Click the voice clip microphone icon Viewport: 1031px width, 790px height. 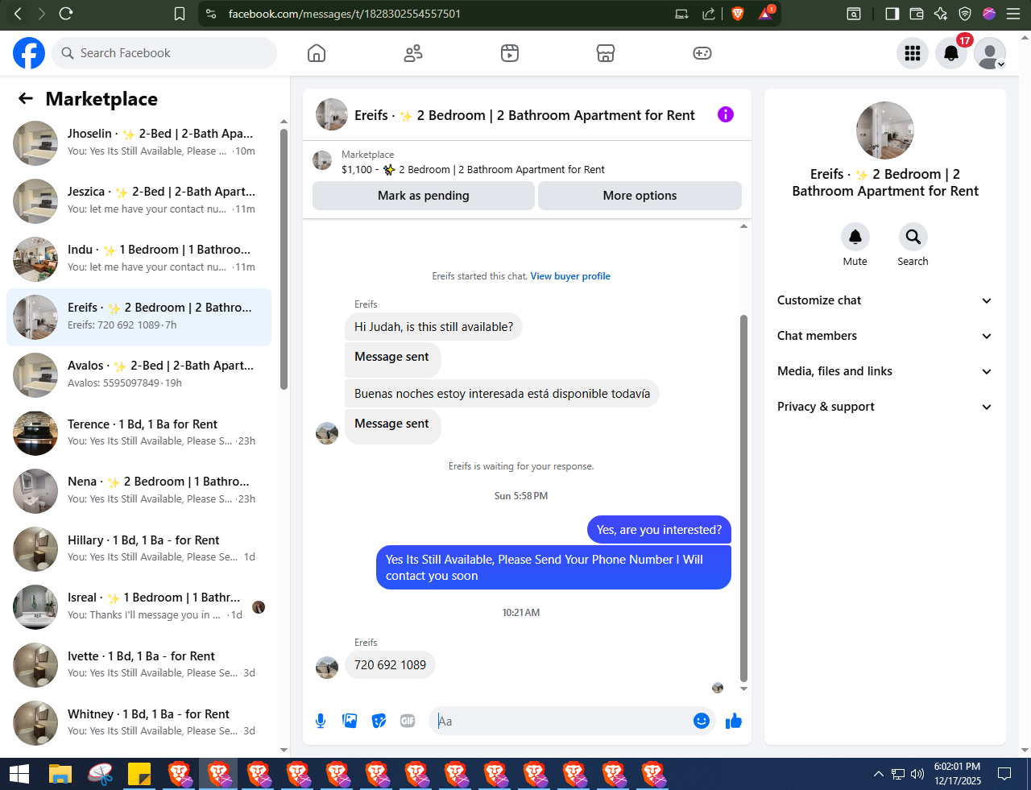click(321, 721)
